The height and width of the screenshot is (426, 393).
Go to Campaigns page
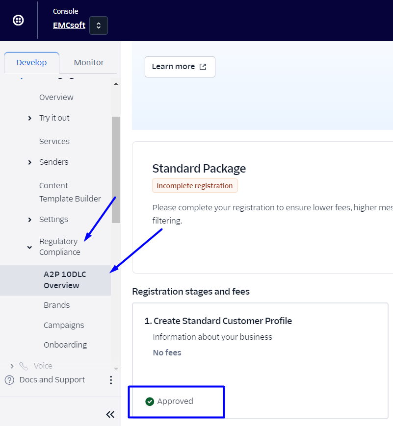64,325
